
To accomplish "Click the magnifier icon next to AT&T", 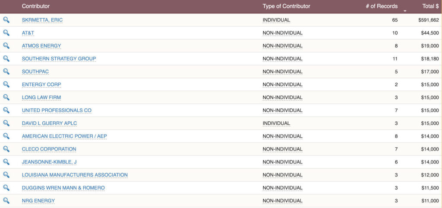I will pos(6,33).
